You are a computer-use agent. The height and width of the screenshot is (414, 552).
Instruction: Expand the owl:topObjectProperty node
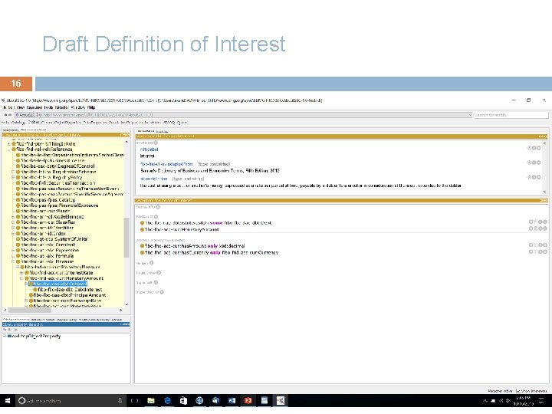[5, 337]
